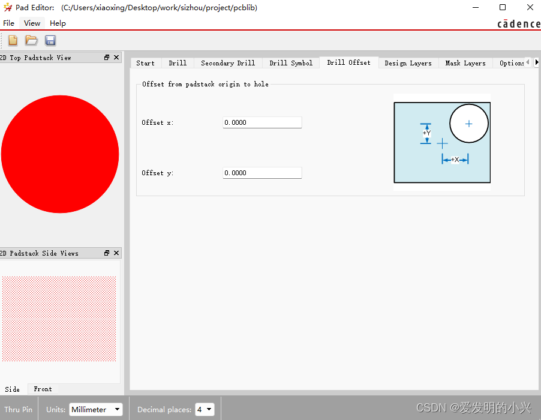Select the Side view tab
The height and width of the screenshot is (420, 541).
(13, 389)
